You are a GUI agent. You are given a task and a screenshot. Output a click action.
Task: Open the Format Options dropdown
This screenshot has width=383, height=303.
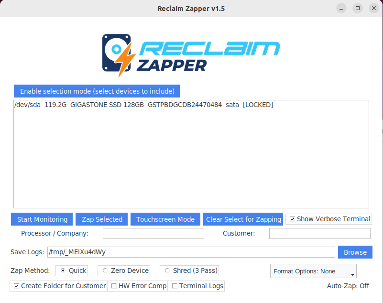click(313, 271)
